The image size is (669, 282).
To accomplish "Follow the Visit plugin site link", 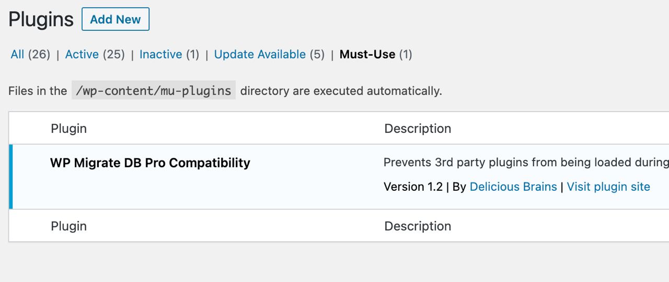I will (x=608, y=187).
